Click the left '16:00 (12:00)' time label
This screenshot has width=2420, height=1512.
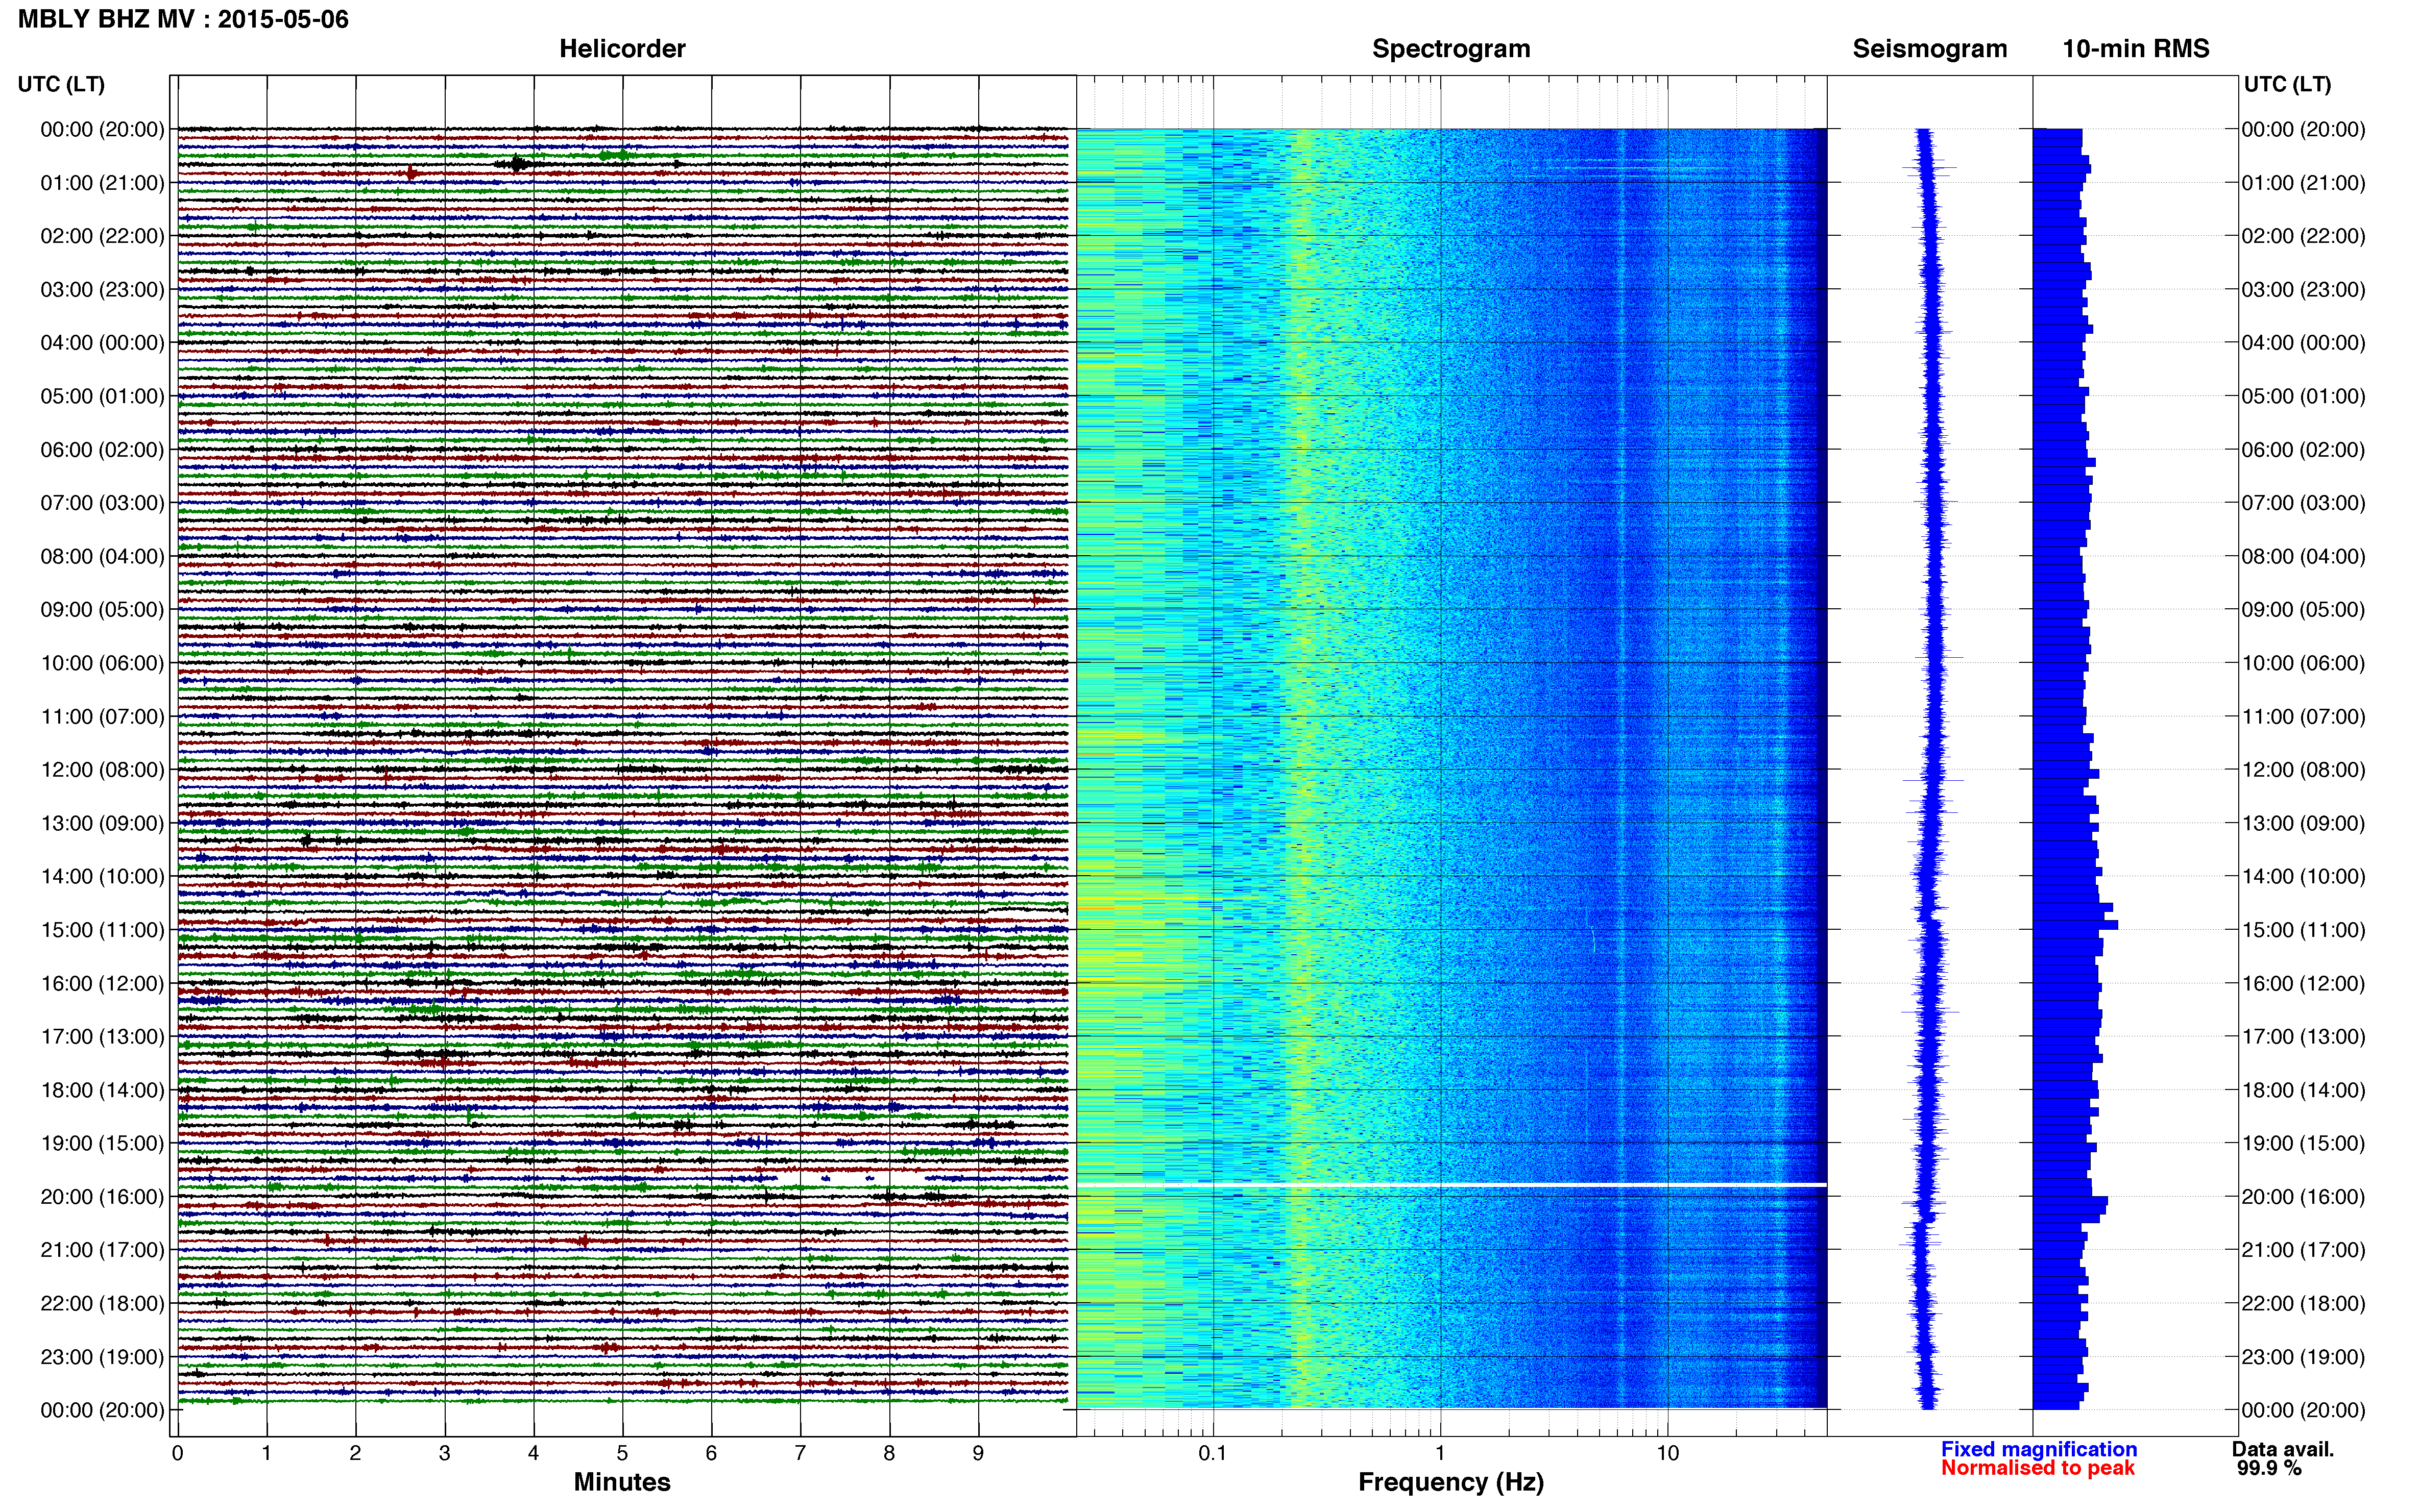102,983
